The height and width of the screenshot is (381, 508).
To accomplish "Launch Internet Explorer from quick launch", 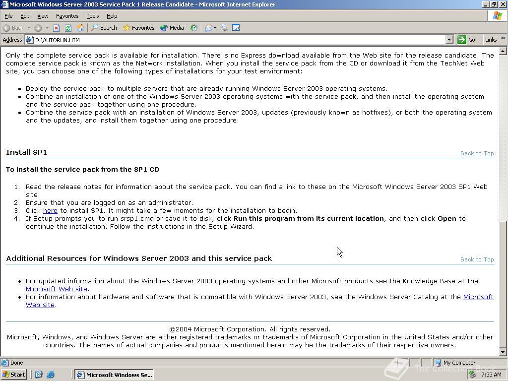I will [51, 375].
